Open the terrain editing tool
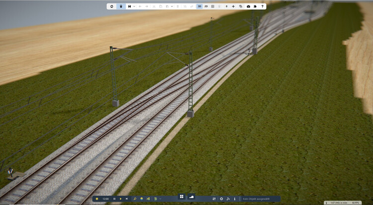This screenshot has height=205, width=373. (x=191, y=197)
